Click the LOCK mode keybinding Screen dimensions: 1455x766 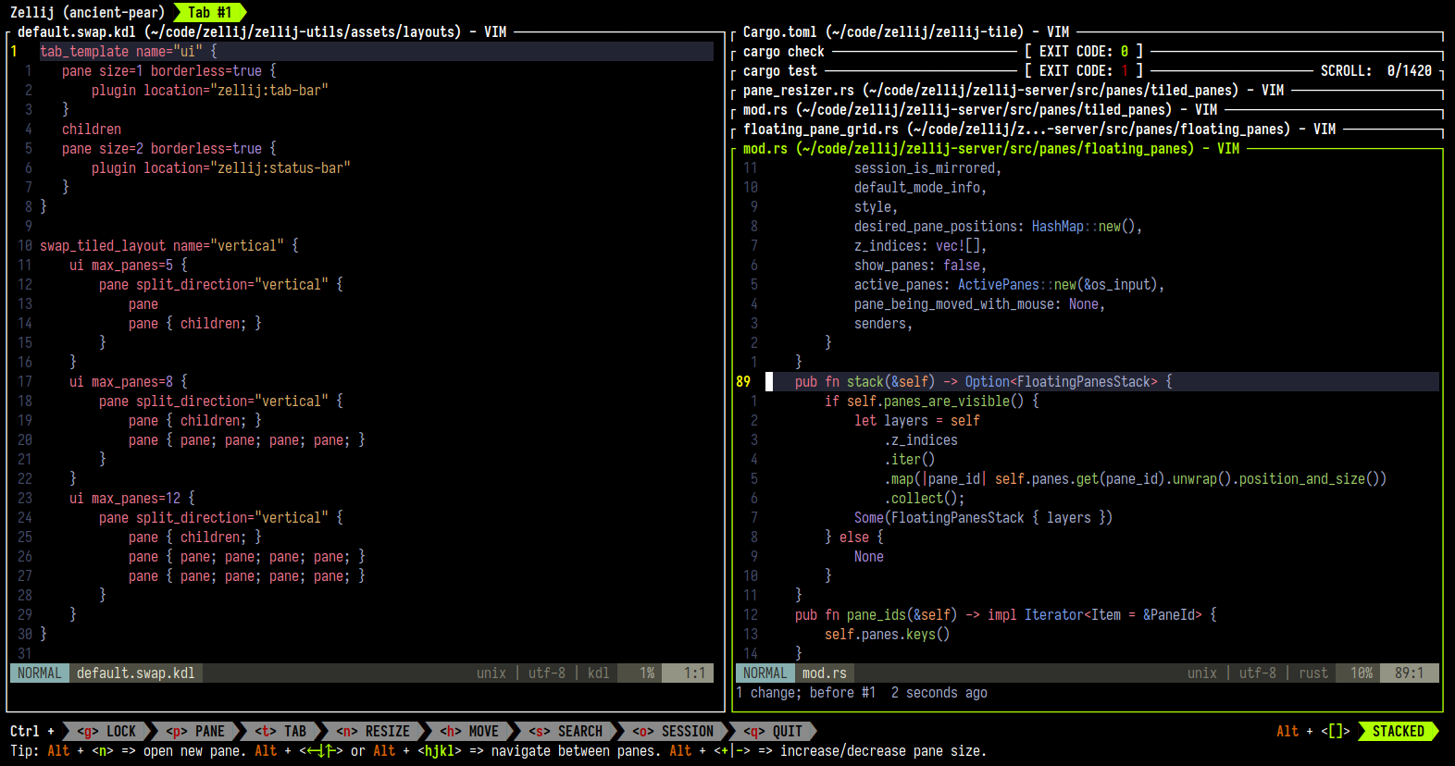(106, 731)
